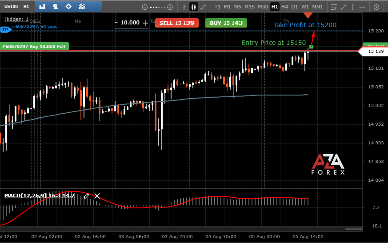Open the blue bar-chart panel icon

point(42,7)
